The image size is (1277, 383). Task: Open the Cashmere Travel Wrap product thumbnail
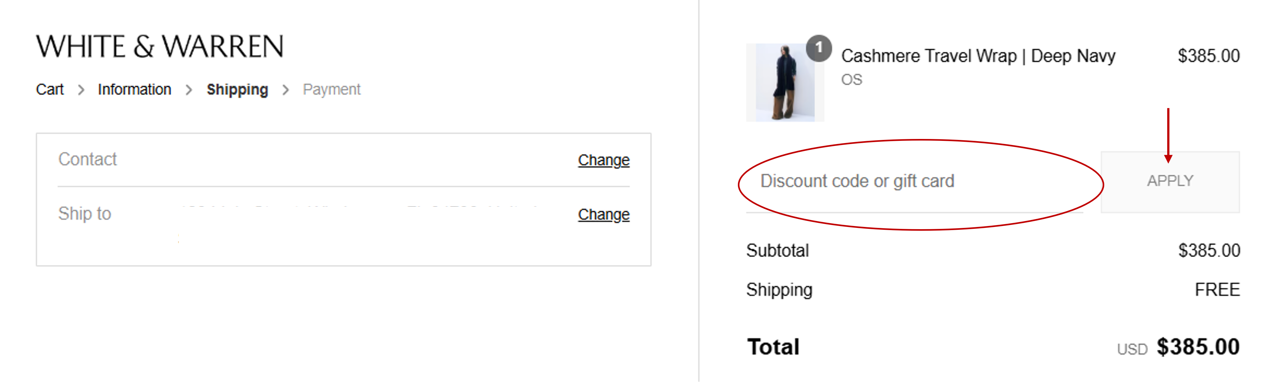784,83
